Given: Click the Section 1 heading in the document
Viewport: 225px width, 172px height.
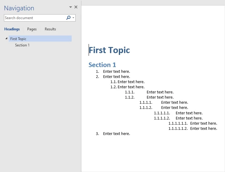Looking at the screenshot, I should 102,65.
